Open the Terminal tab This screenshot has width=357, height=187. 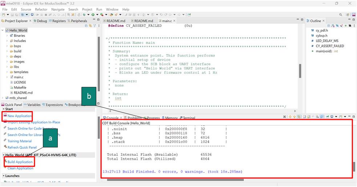pos(187,118)
